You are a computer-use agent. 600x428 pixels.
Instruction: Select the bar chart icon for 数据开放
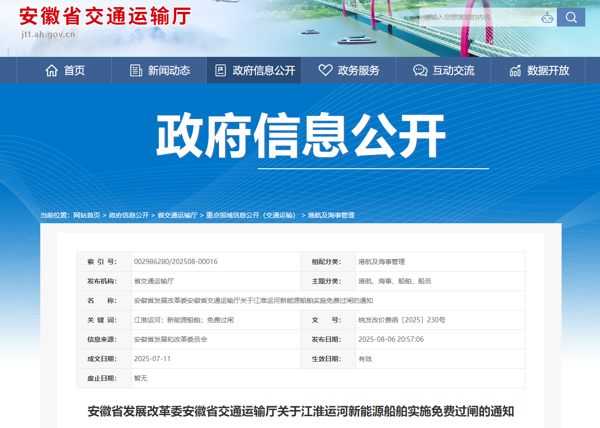tap(515, 70)
